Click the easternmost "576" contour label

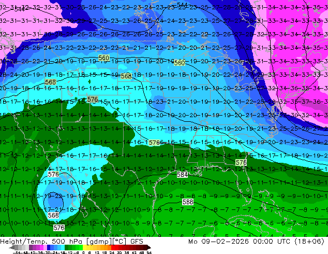tap(241, 162)
